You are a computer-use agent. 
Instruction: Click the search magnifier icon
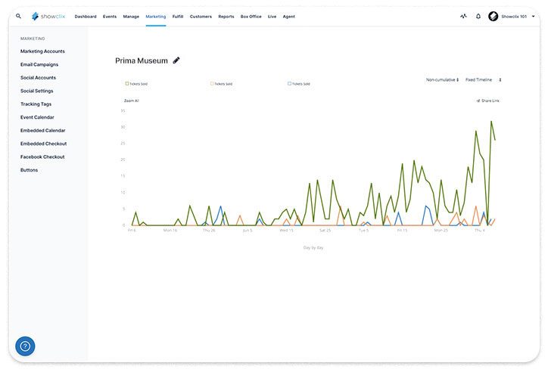18,16
